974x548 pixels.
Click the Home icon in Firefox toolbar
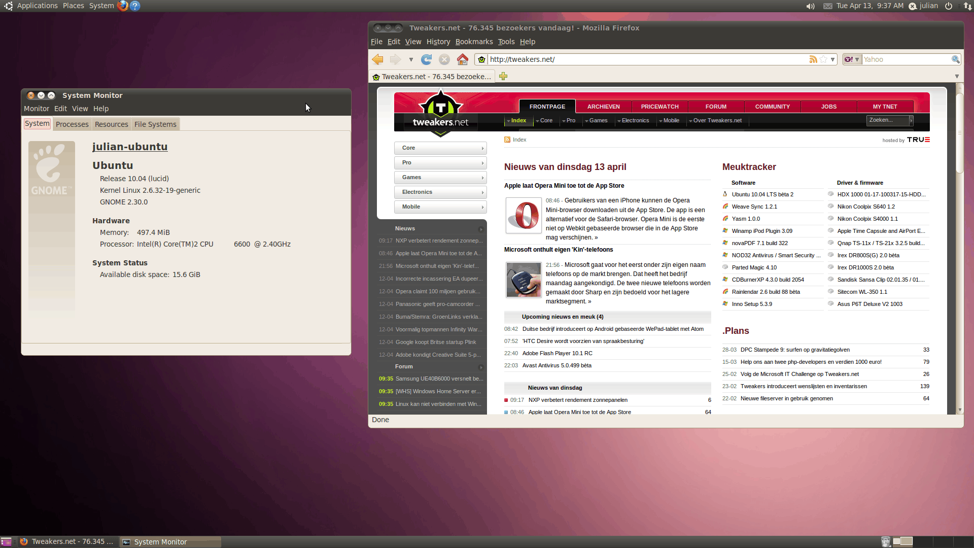tap(462, 59)
